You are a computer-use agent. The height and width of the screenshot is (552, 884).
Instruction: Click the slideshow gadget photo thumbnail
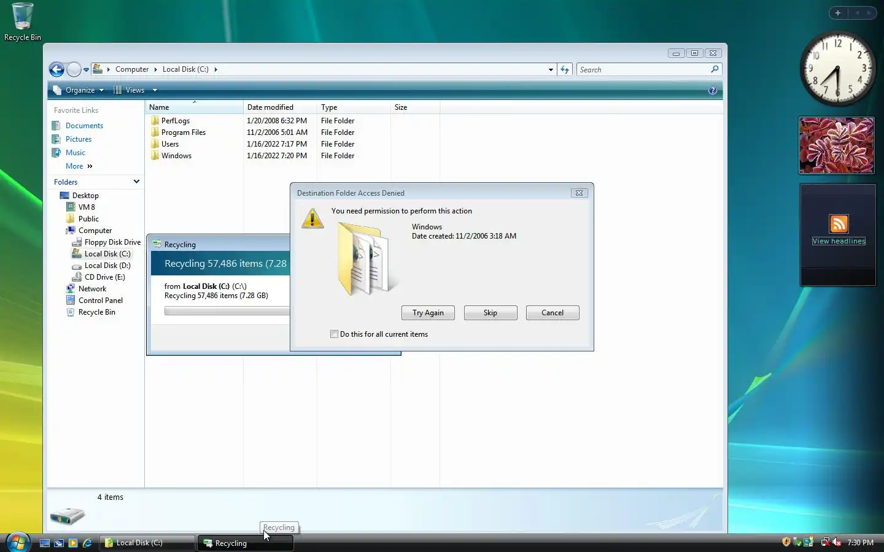pos(836,145)
